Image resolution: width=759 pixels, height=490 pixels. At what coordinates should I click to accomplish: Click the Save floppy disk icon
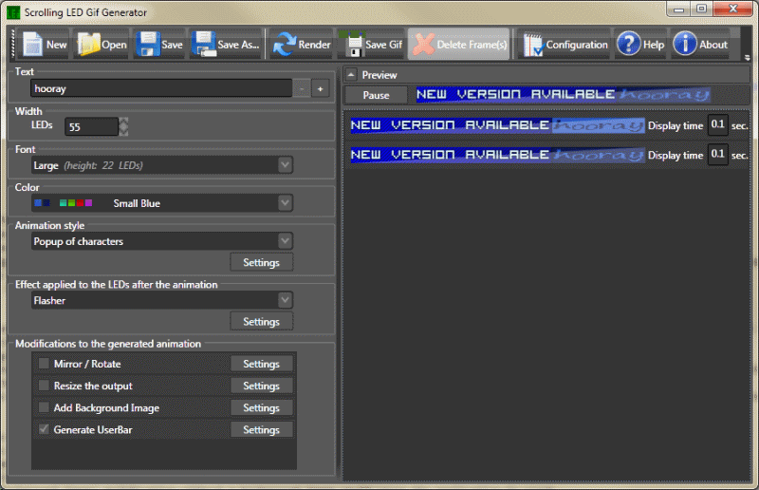147,45
